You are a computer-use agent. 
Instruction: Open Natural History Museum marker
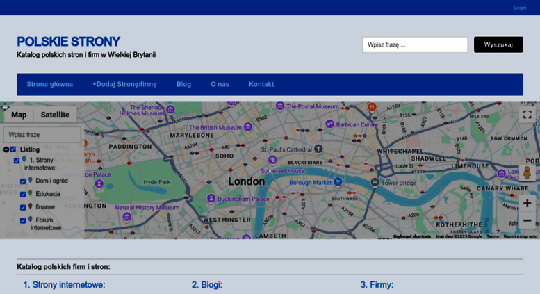pyautogui.click(x=126, y=217)
